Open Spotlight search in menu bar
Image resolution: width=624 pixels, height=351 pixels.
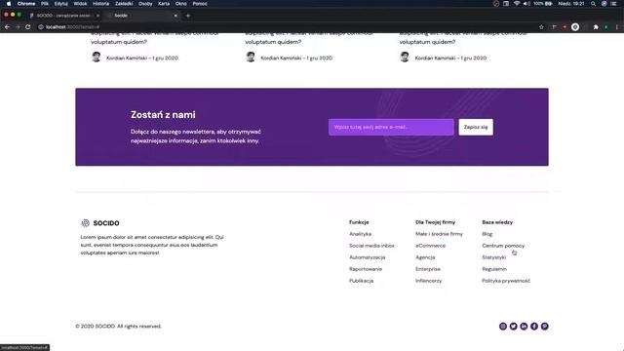click(x=594, y=4)
